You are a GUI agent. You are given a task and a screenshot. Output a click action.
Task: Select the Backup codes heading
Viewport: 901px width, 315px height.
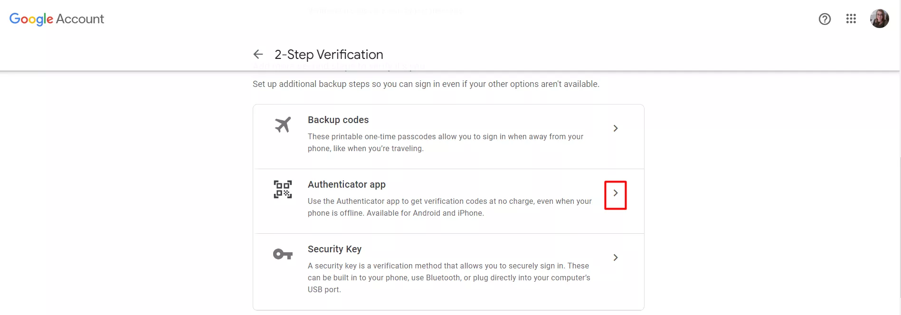tap(338, 120)
